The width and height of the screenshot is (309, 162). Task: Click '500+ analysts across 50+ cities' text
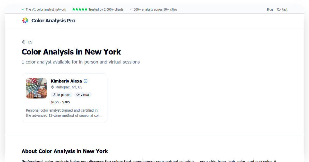pos(155,10)
